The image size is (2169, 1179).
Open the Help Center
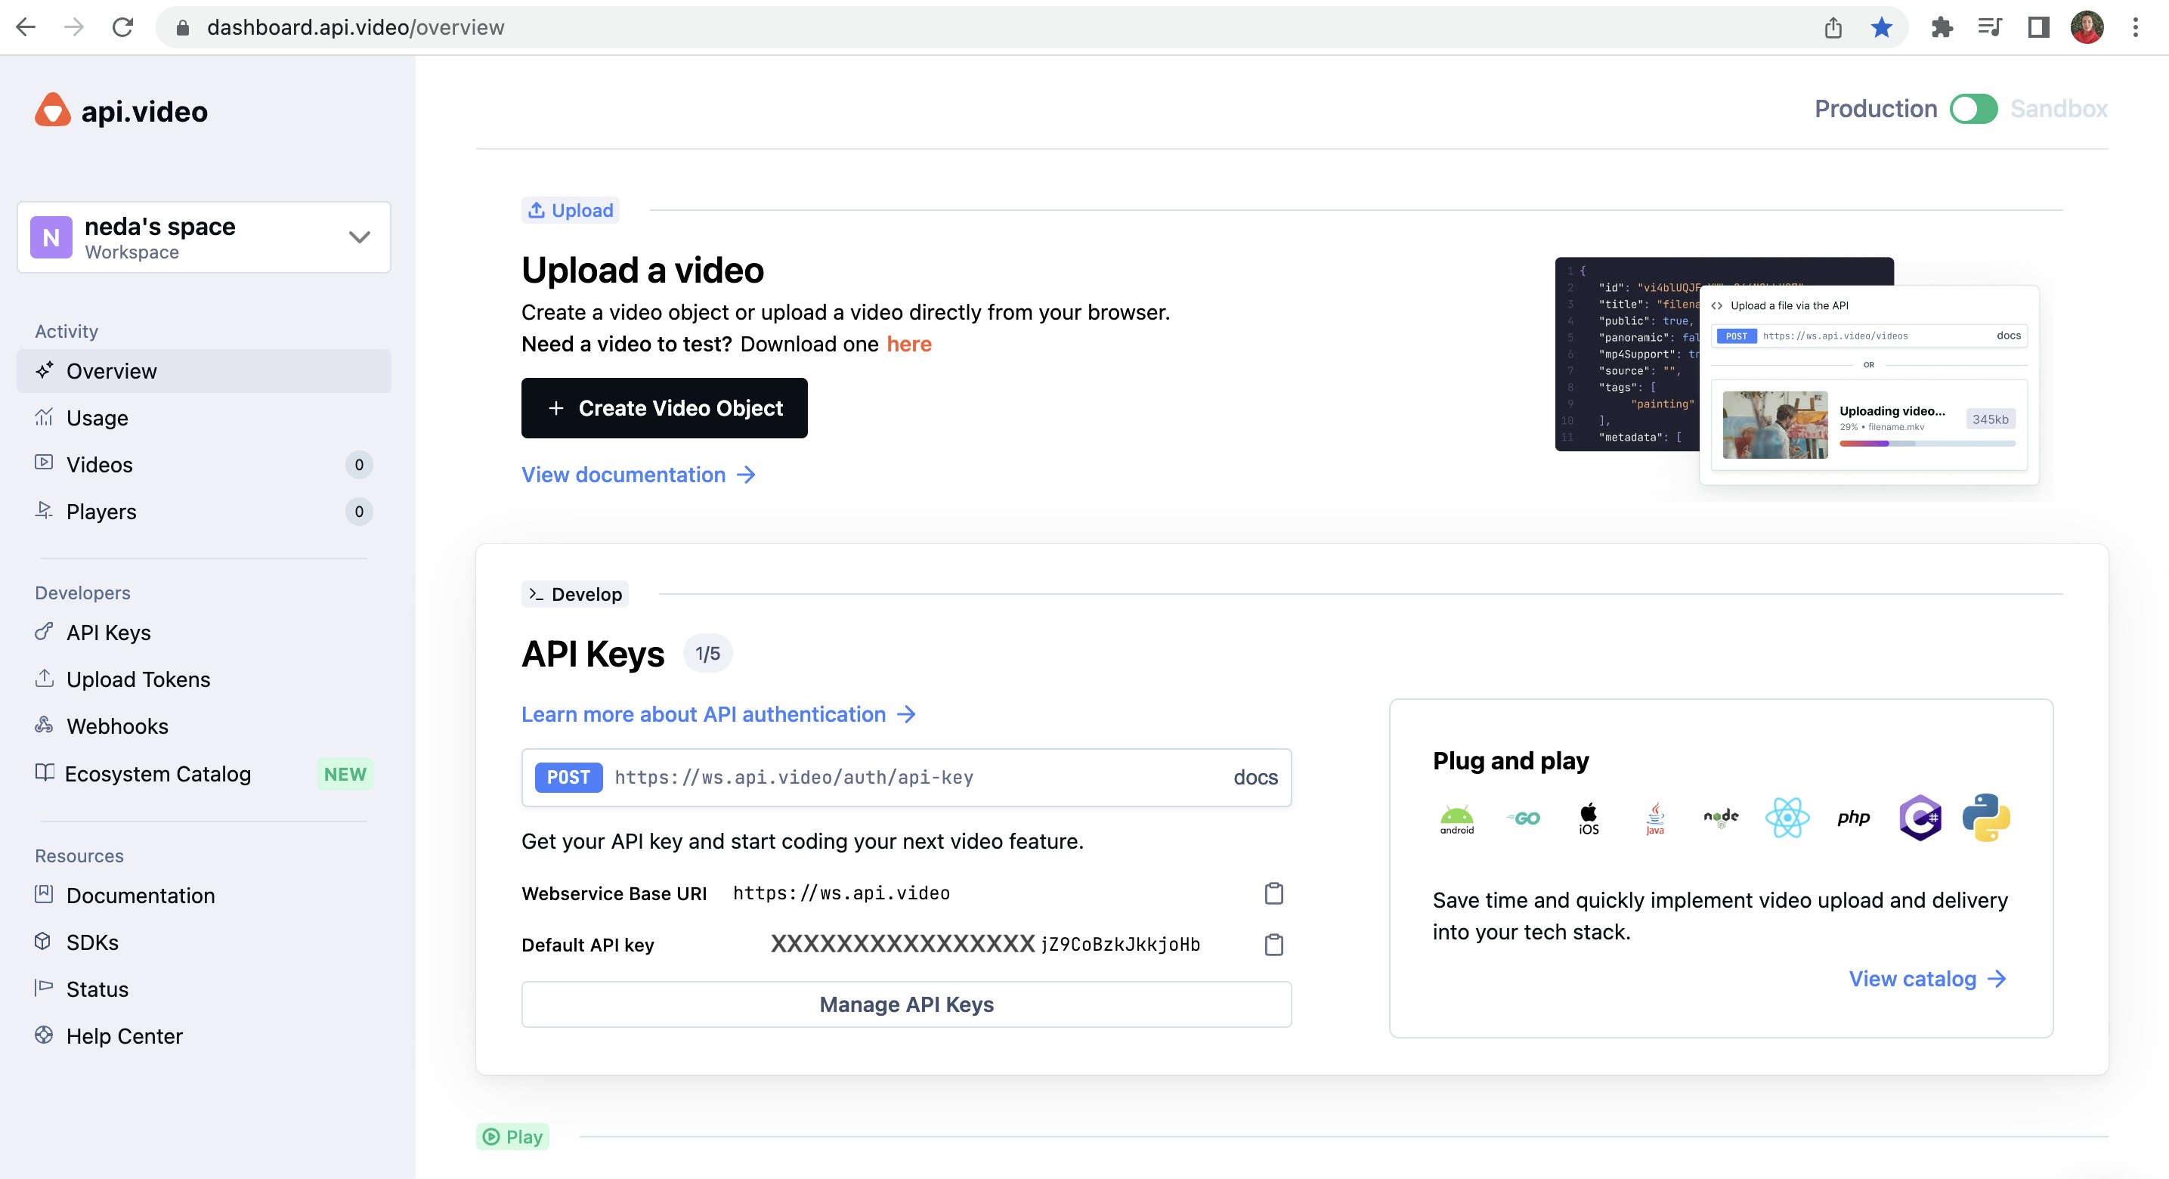tap(124, 1036)
